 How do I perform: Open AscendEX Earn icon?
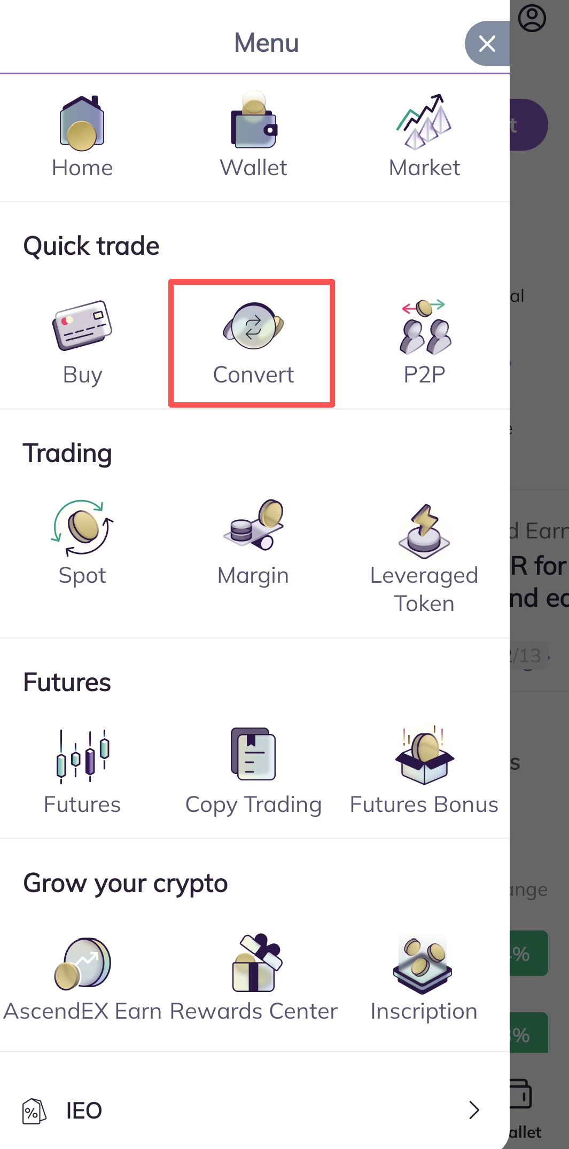(x=83, y=963)
